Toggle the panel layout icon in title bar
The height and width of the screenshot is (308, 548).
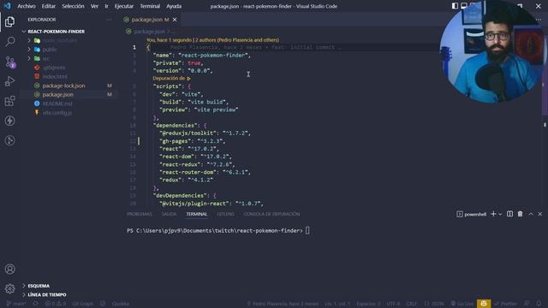464,6
